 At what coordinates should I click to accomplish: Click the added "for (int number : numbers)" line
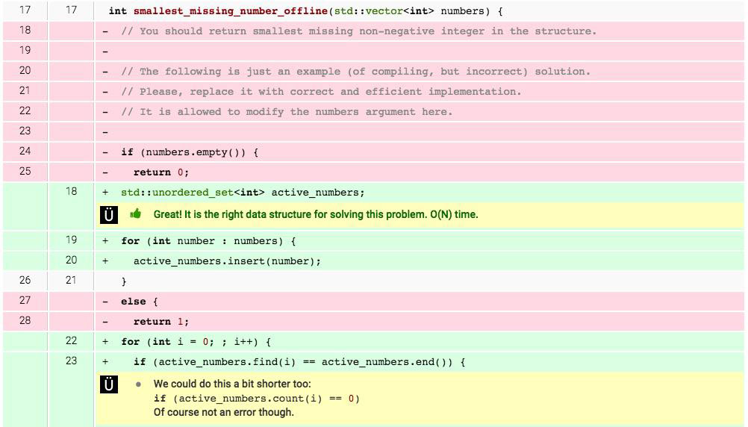(208, 241)
